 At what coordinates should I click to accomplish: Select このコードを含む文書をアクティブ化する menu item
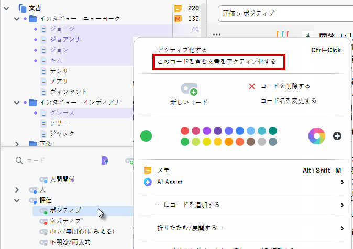coord(217,62)
